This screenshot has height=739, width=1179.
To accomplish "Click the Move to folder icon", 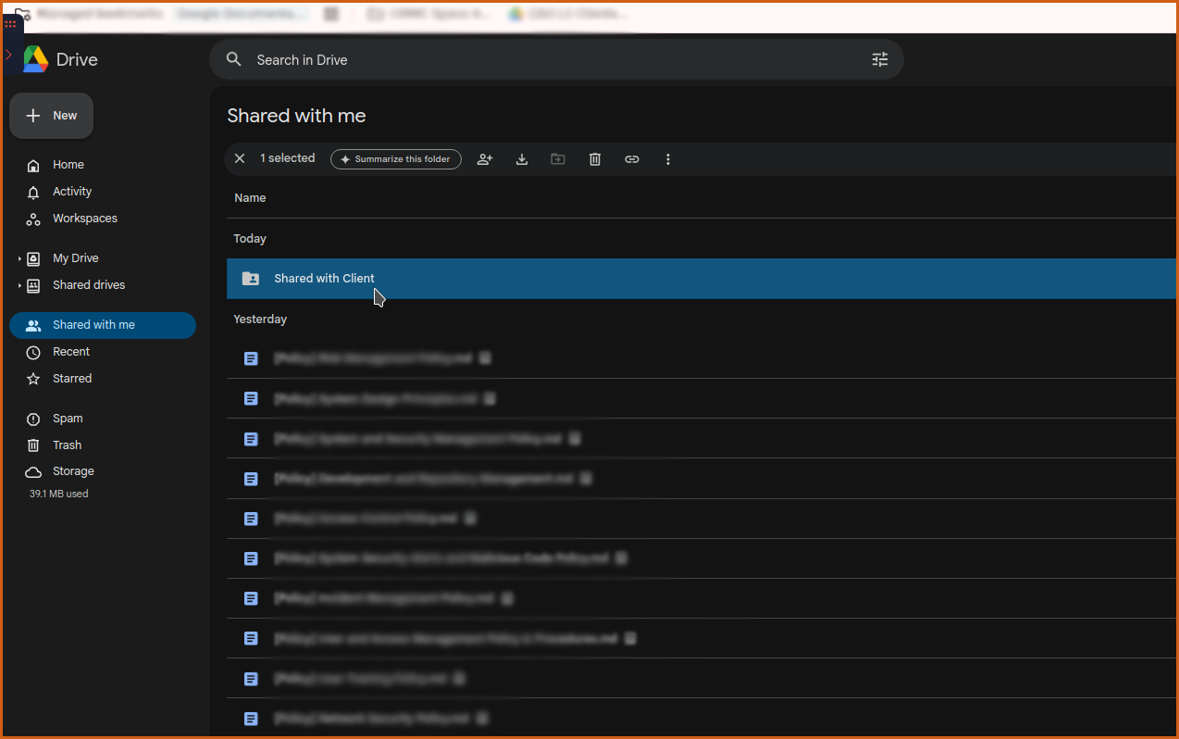I will click(x=558, y=159).
